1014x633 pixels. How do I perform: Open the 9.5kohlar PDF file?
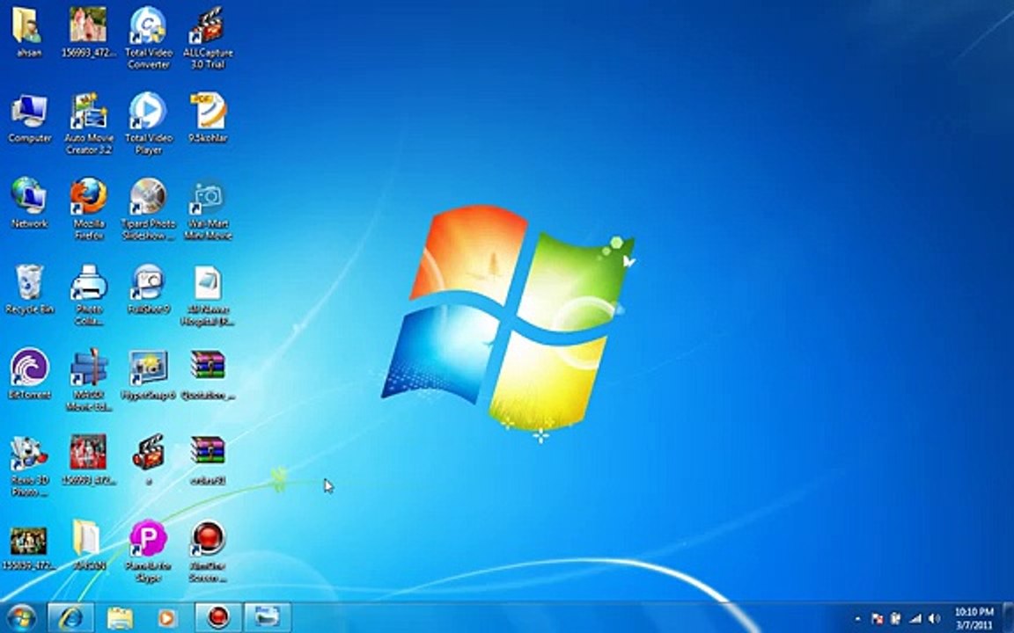tap(208, 120)
